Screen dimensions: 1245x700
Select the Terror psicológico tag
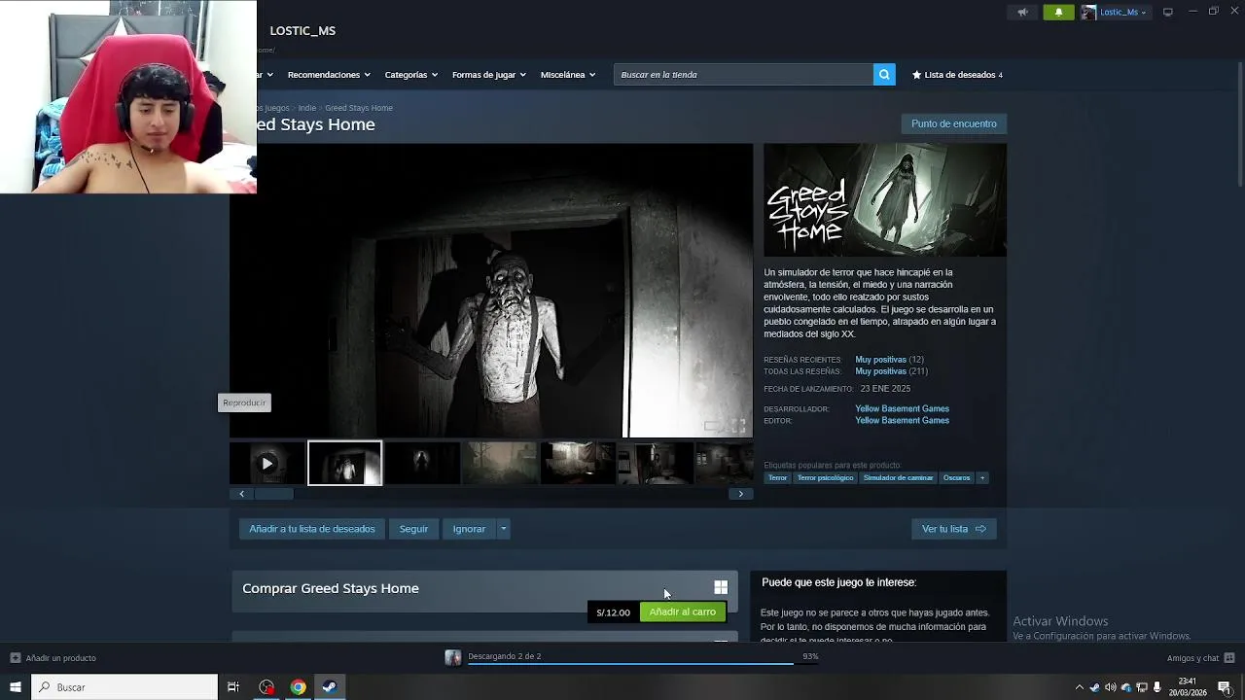click(x=825, y=477)
